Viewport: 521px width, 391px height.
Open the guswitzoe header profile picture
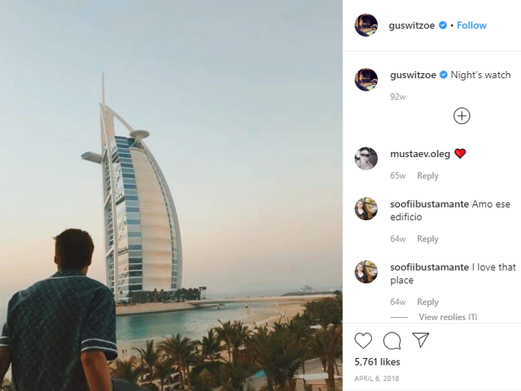coord(366,26)
